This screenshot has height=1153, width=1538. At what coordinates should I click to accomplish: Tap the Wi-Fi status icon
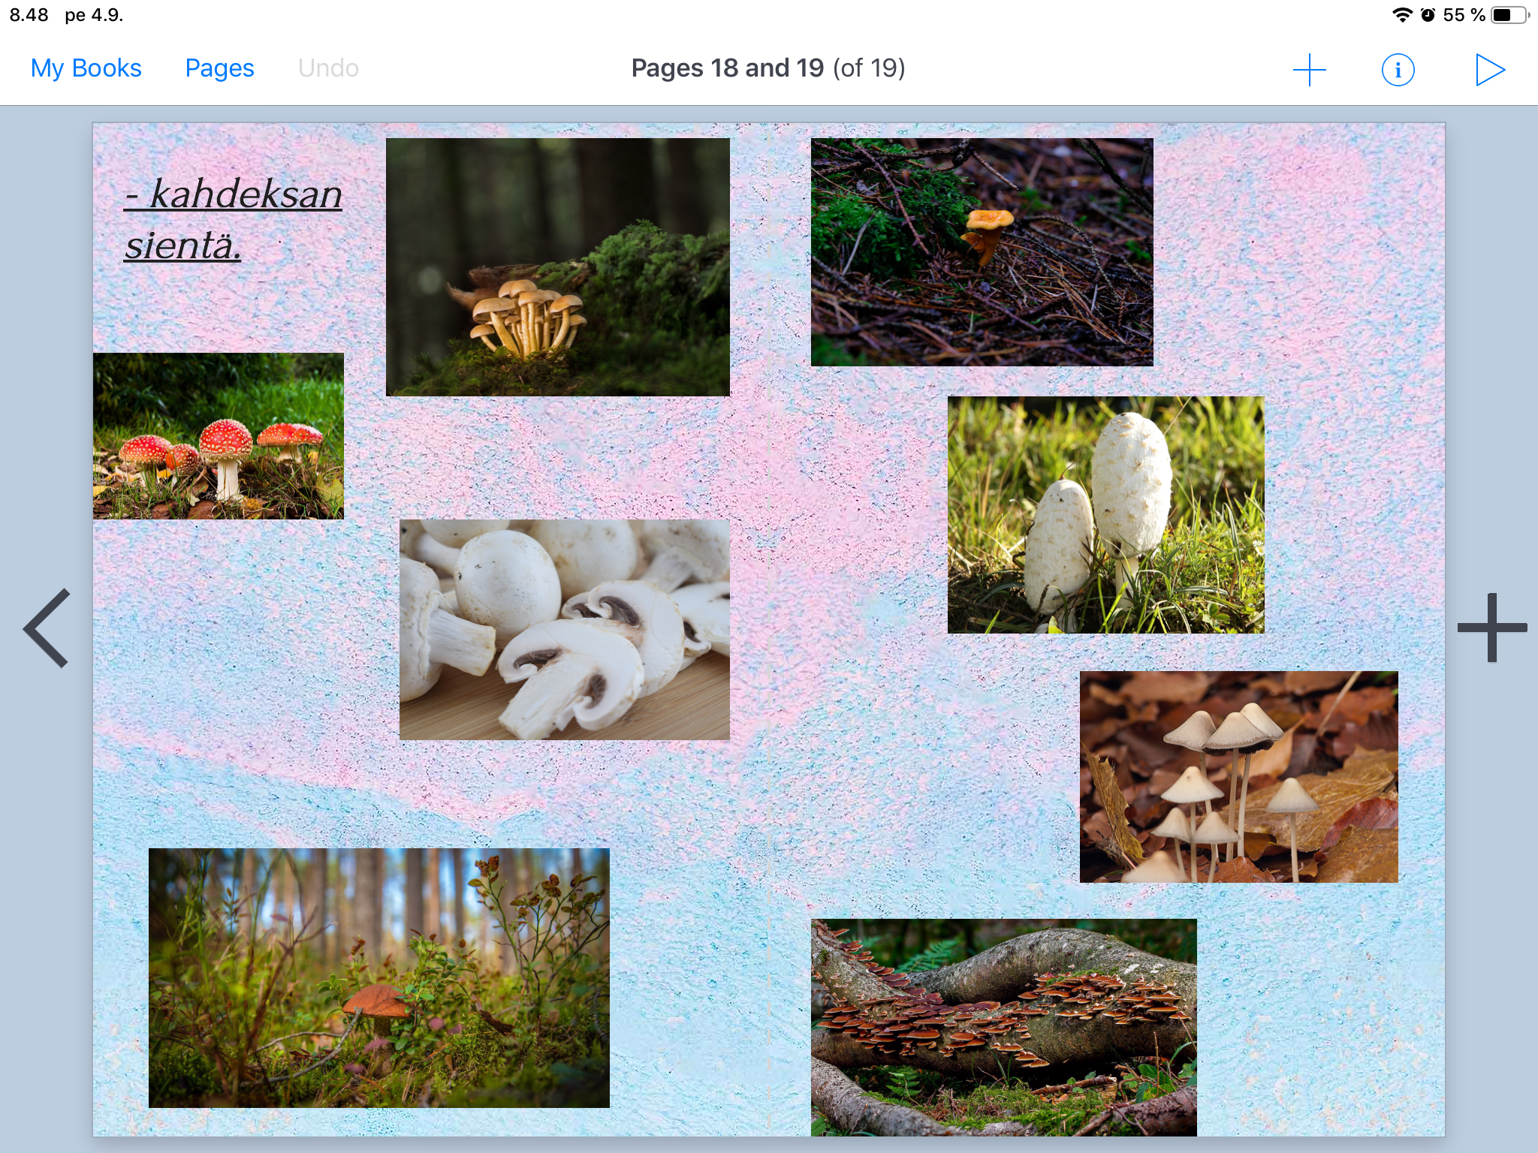[x=1401, y=15]
